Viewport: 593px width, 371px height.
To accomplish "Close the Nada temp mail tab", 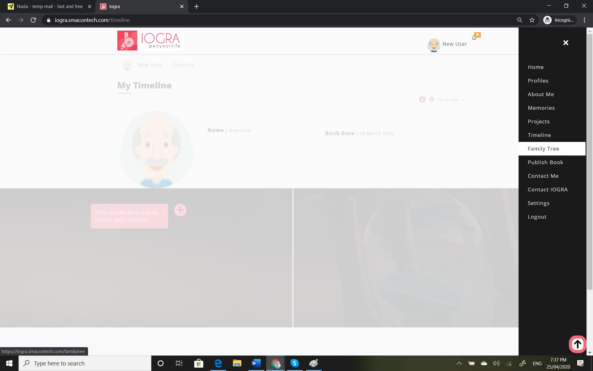I will (x=89, y=6).
